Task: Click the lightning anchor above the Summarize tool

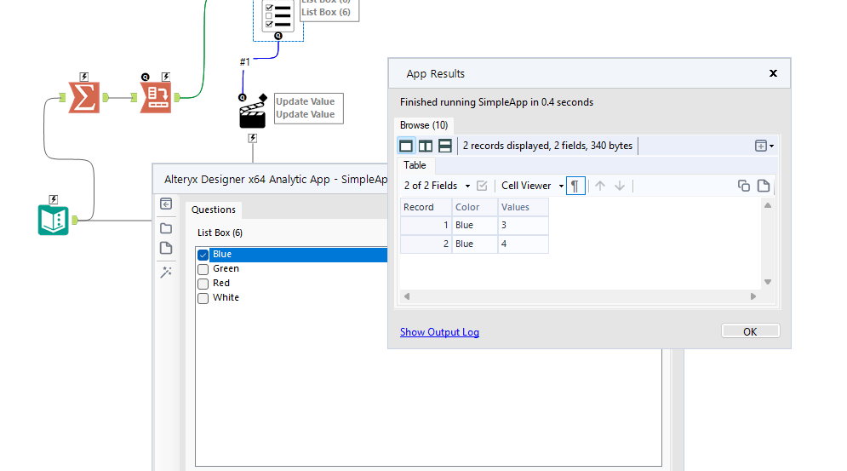Action: [x=83, y=77]
